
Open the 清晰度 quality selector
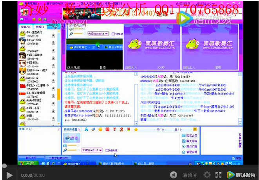(190, 175)
